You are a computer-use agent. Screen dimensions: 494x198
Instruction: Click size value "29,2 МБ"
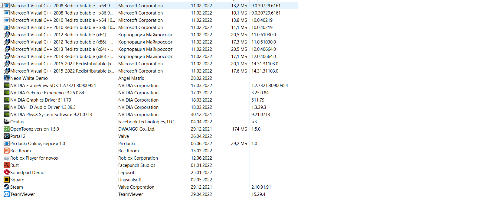[x=239, y=144]
